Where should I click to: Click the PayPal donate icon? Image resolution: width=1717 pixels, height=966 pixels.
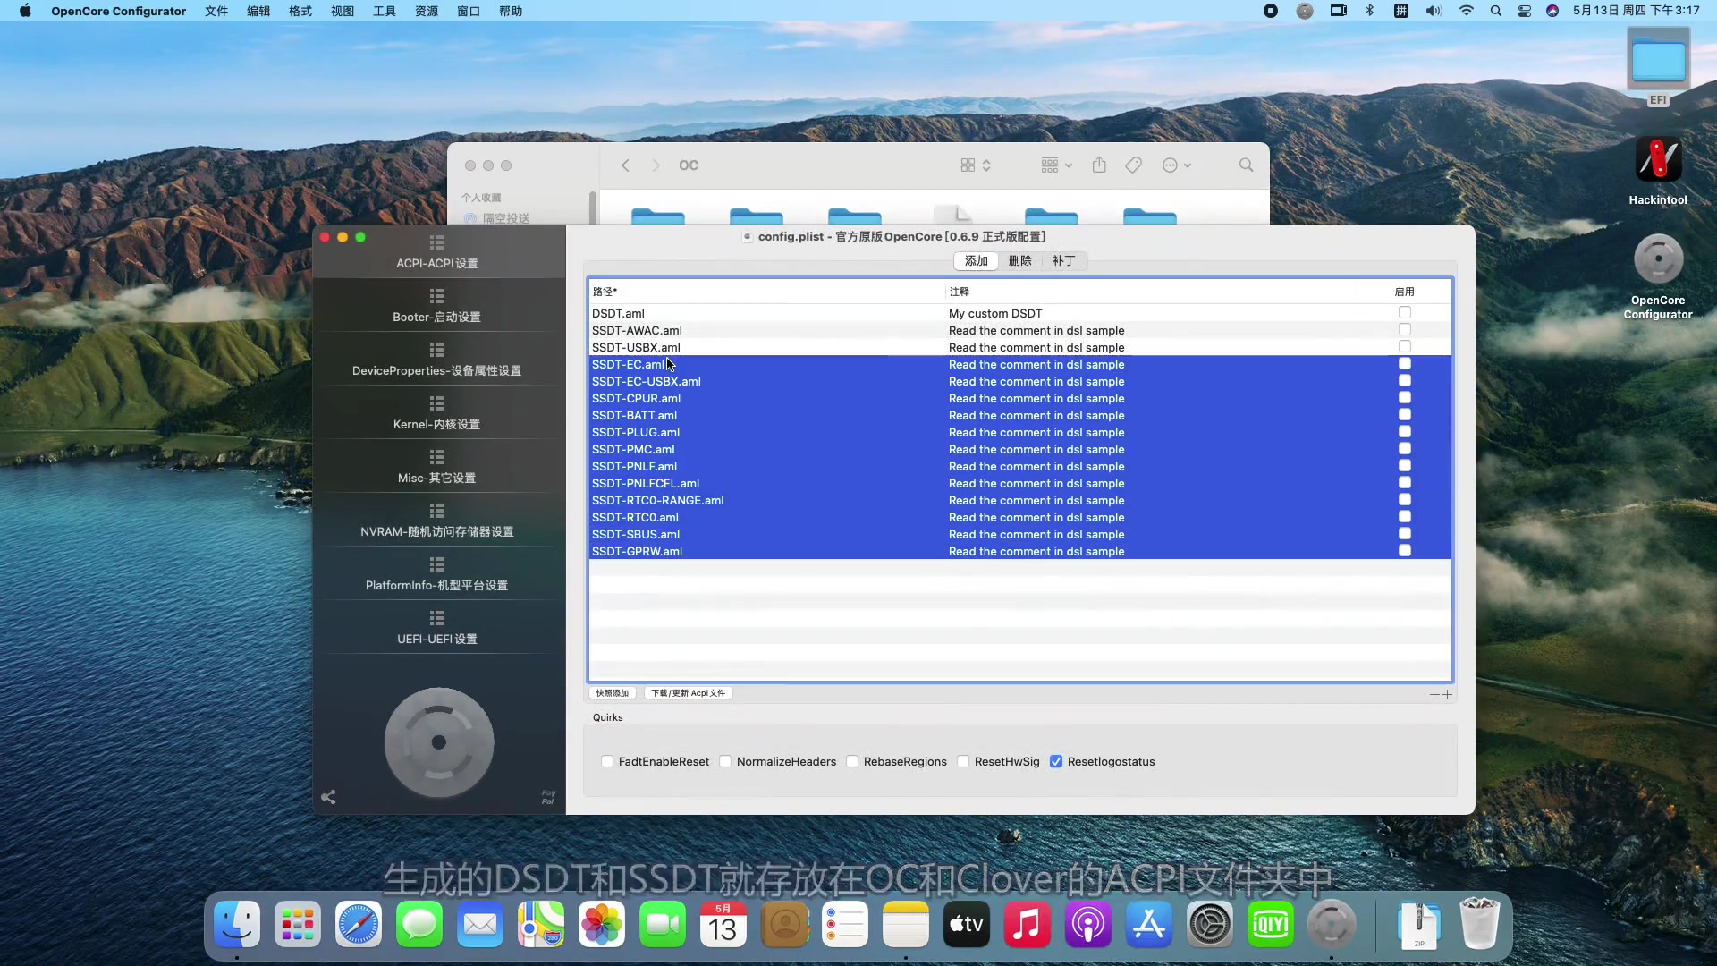tap(548, 797)
